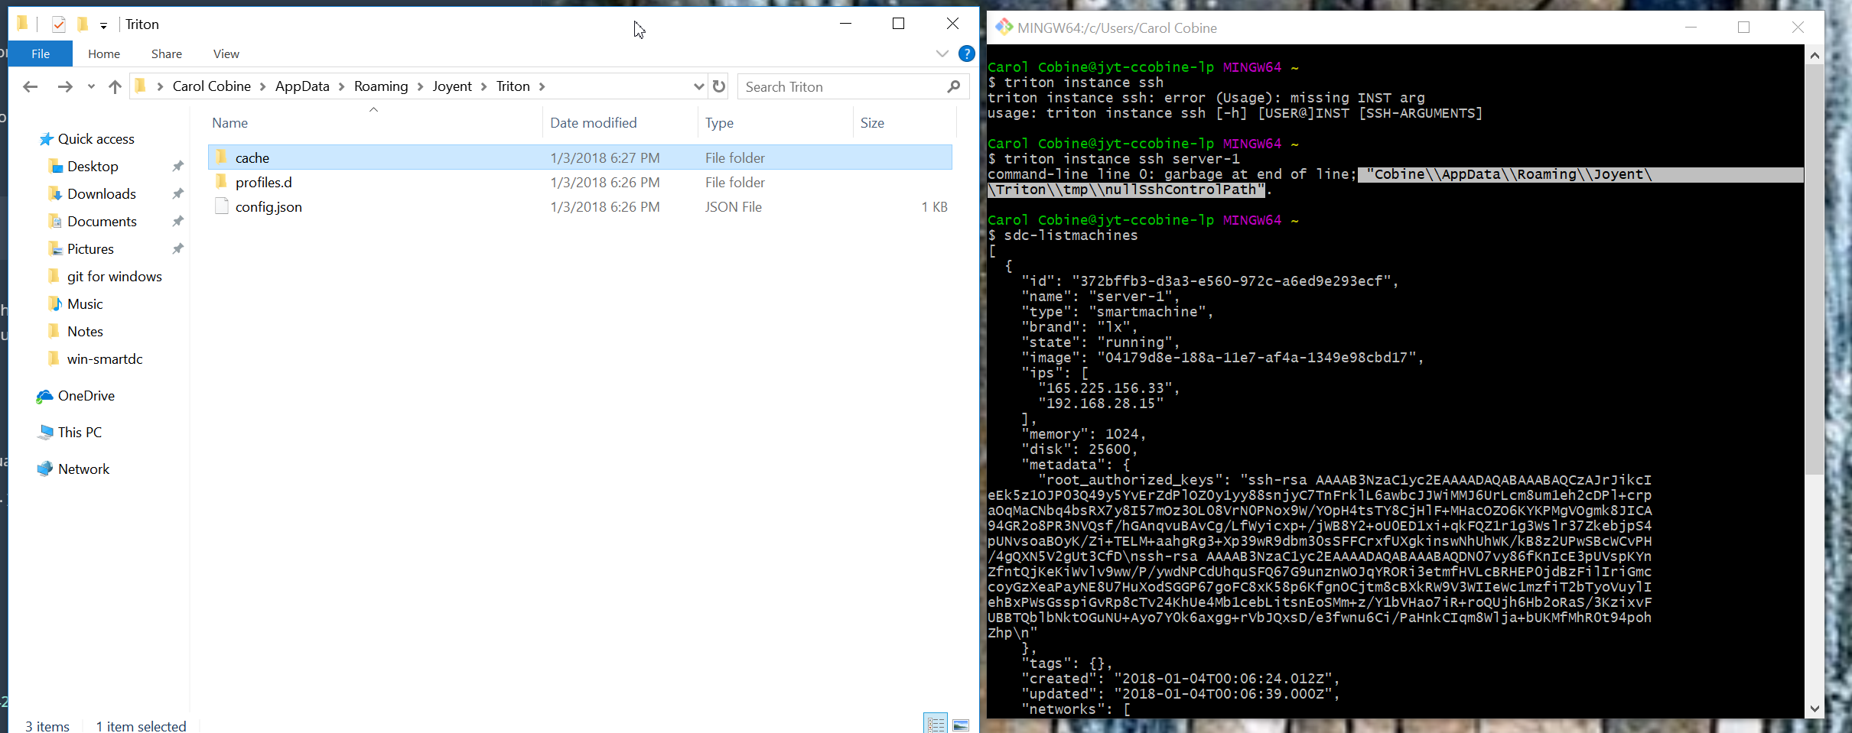Expand the chevron after Triton in breadcrumb
Viewport: 1852px width, 733px height.
[542, 86]
